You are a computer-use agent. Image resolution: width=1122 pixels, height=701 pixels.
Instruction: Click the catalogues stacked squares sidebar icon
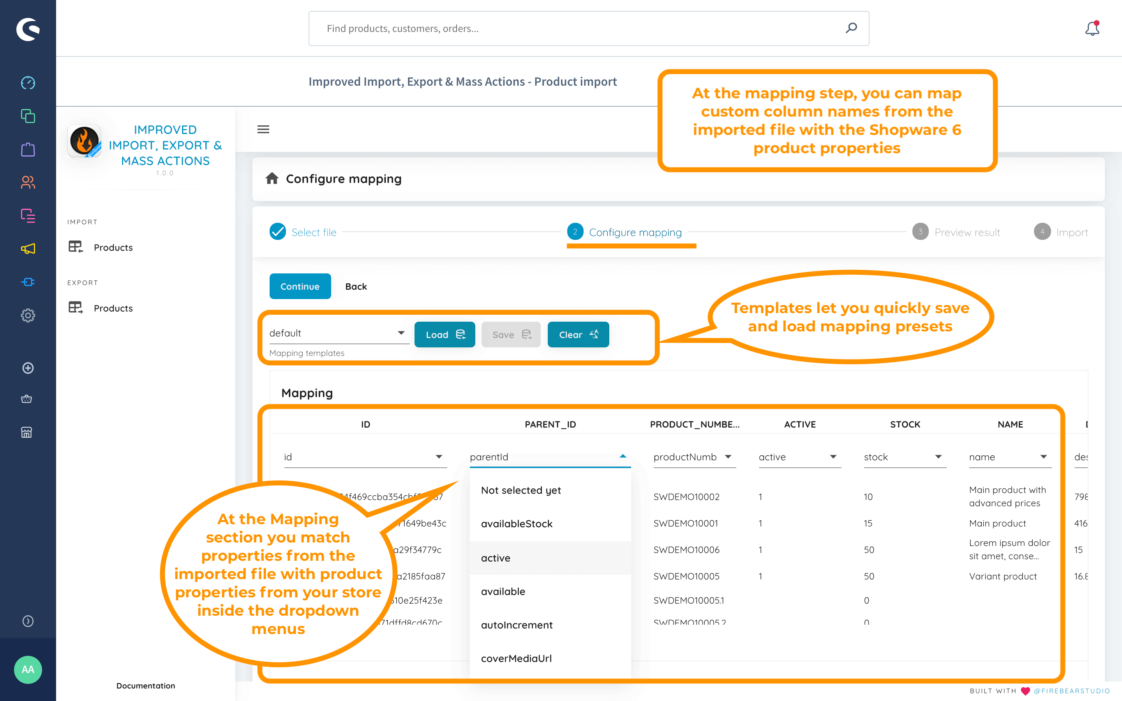pos(28,116)
